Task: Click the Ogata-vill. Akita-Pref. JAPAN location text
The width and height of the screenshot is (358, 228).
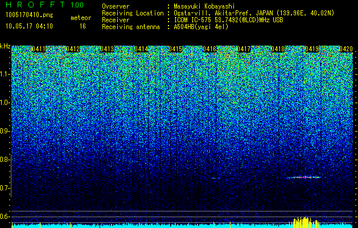Action: pyautogui.click(x=254, y=13)
